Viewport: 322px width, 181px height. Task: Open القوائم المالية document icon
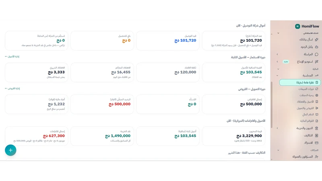click(317, 121)
